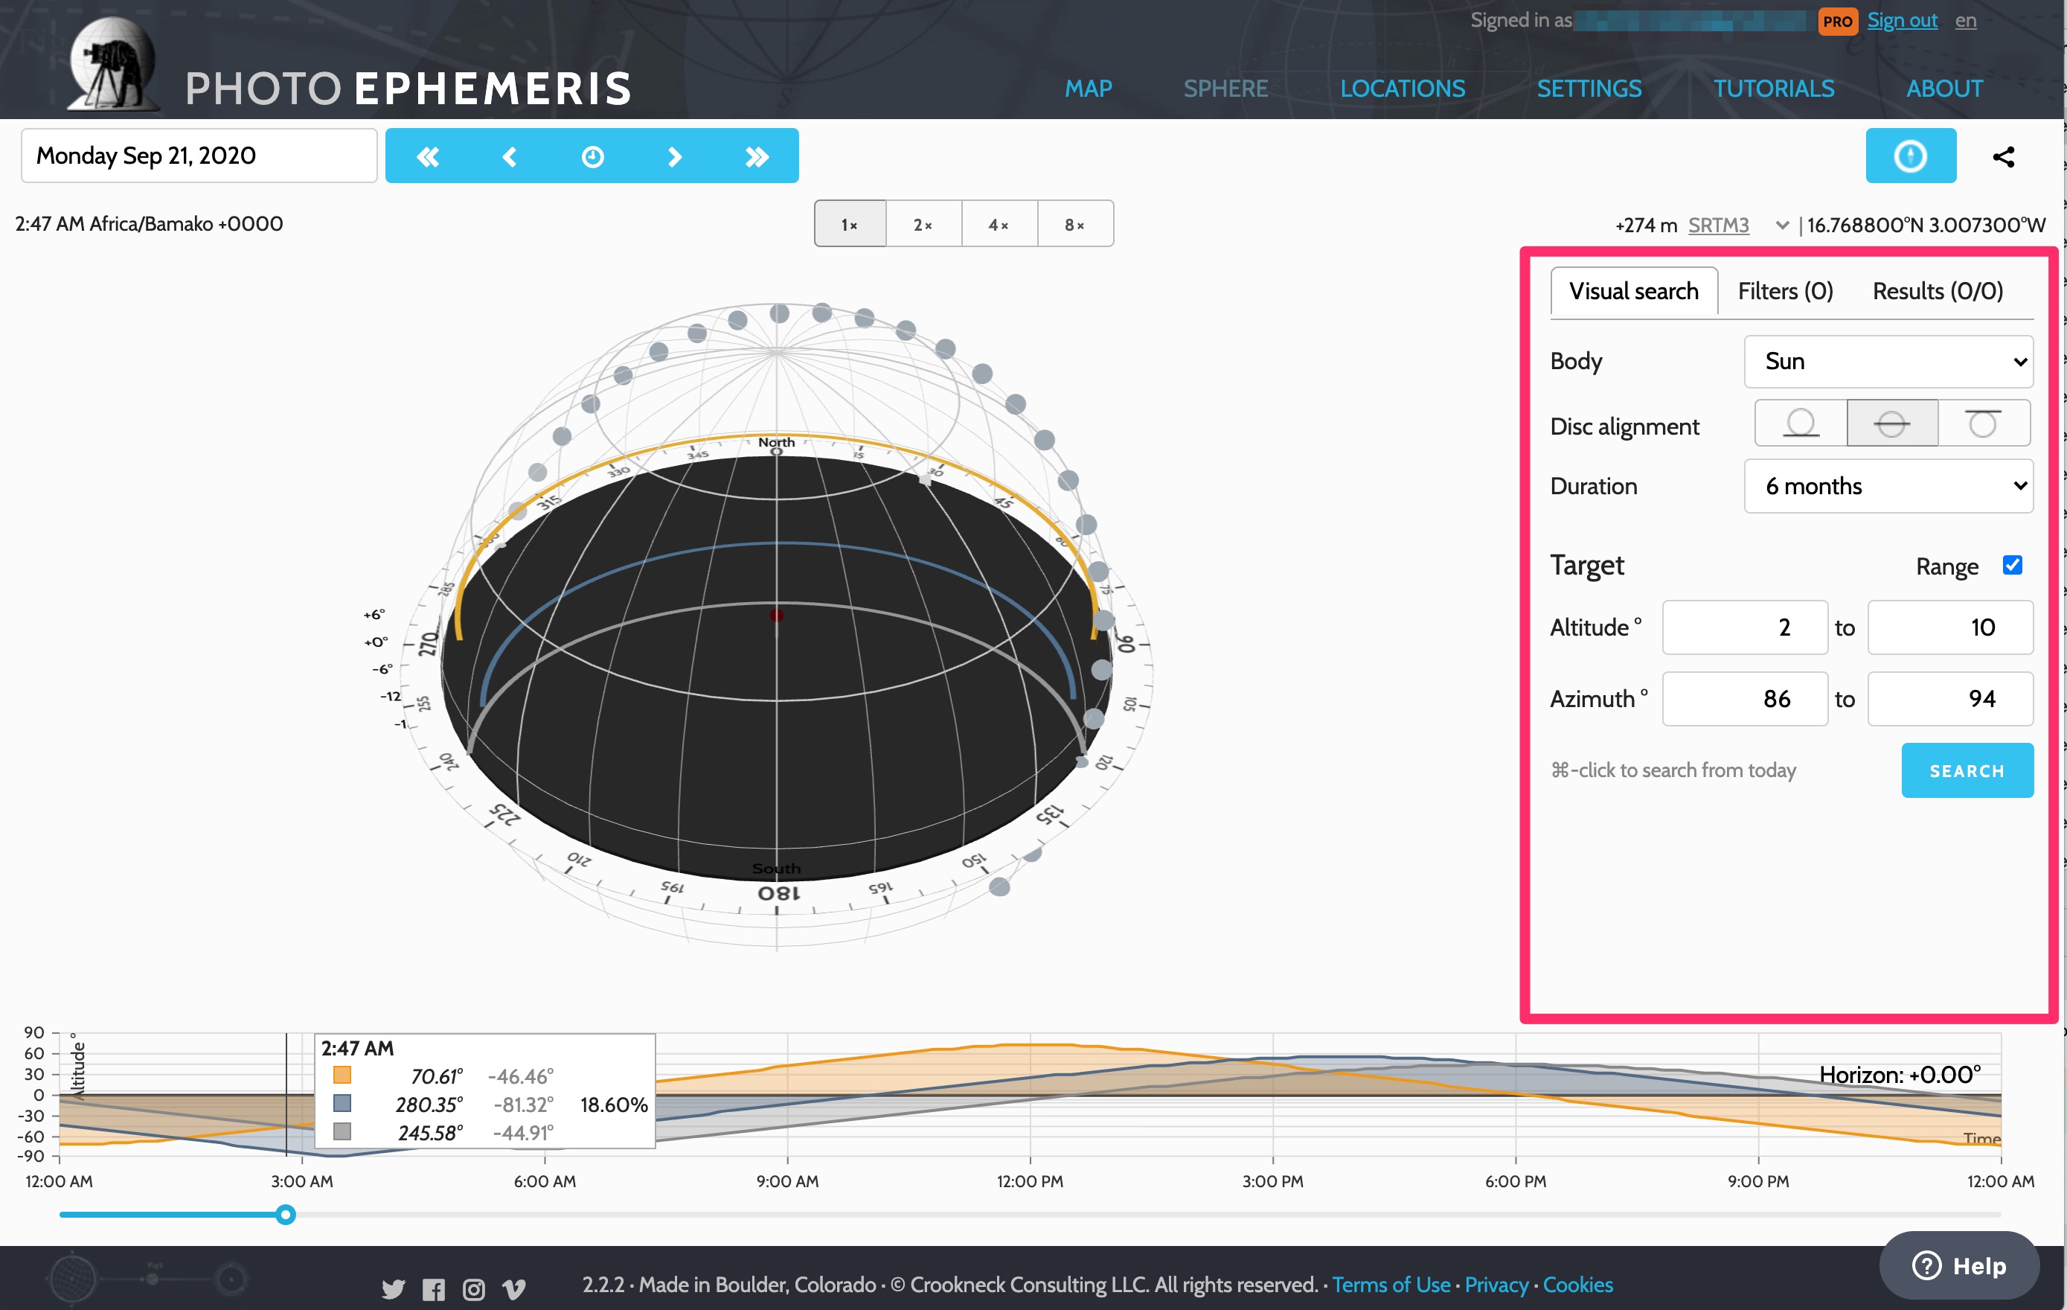This screenshot has height=1310, width=2067.
Task: Click the minimum Altitude field showing 2
Action: coord(1744,627)
